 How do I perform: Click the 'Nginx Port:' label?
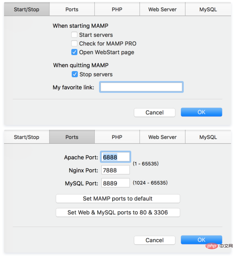point(84,170)
